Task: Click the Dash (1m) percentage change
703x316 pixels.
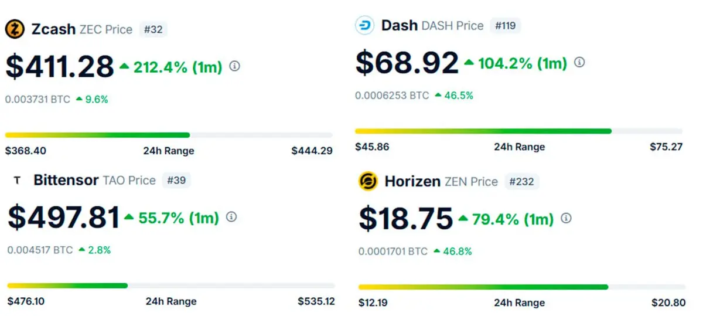Action: coord(516,63)
